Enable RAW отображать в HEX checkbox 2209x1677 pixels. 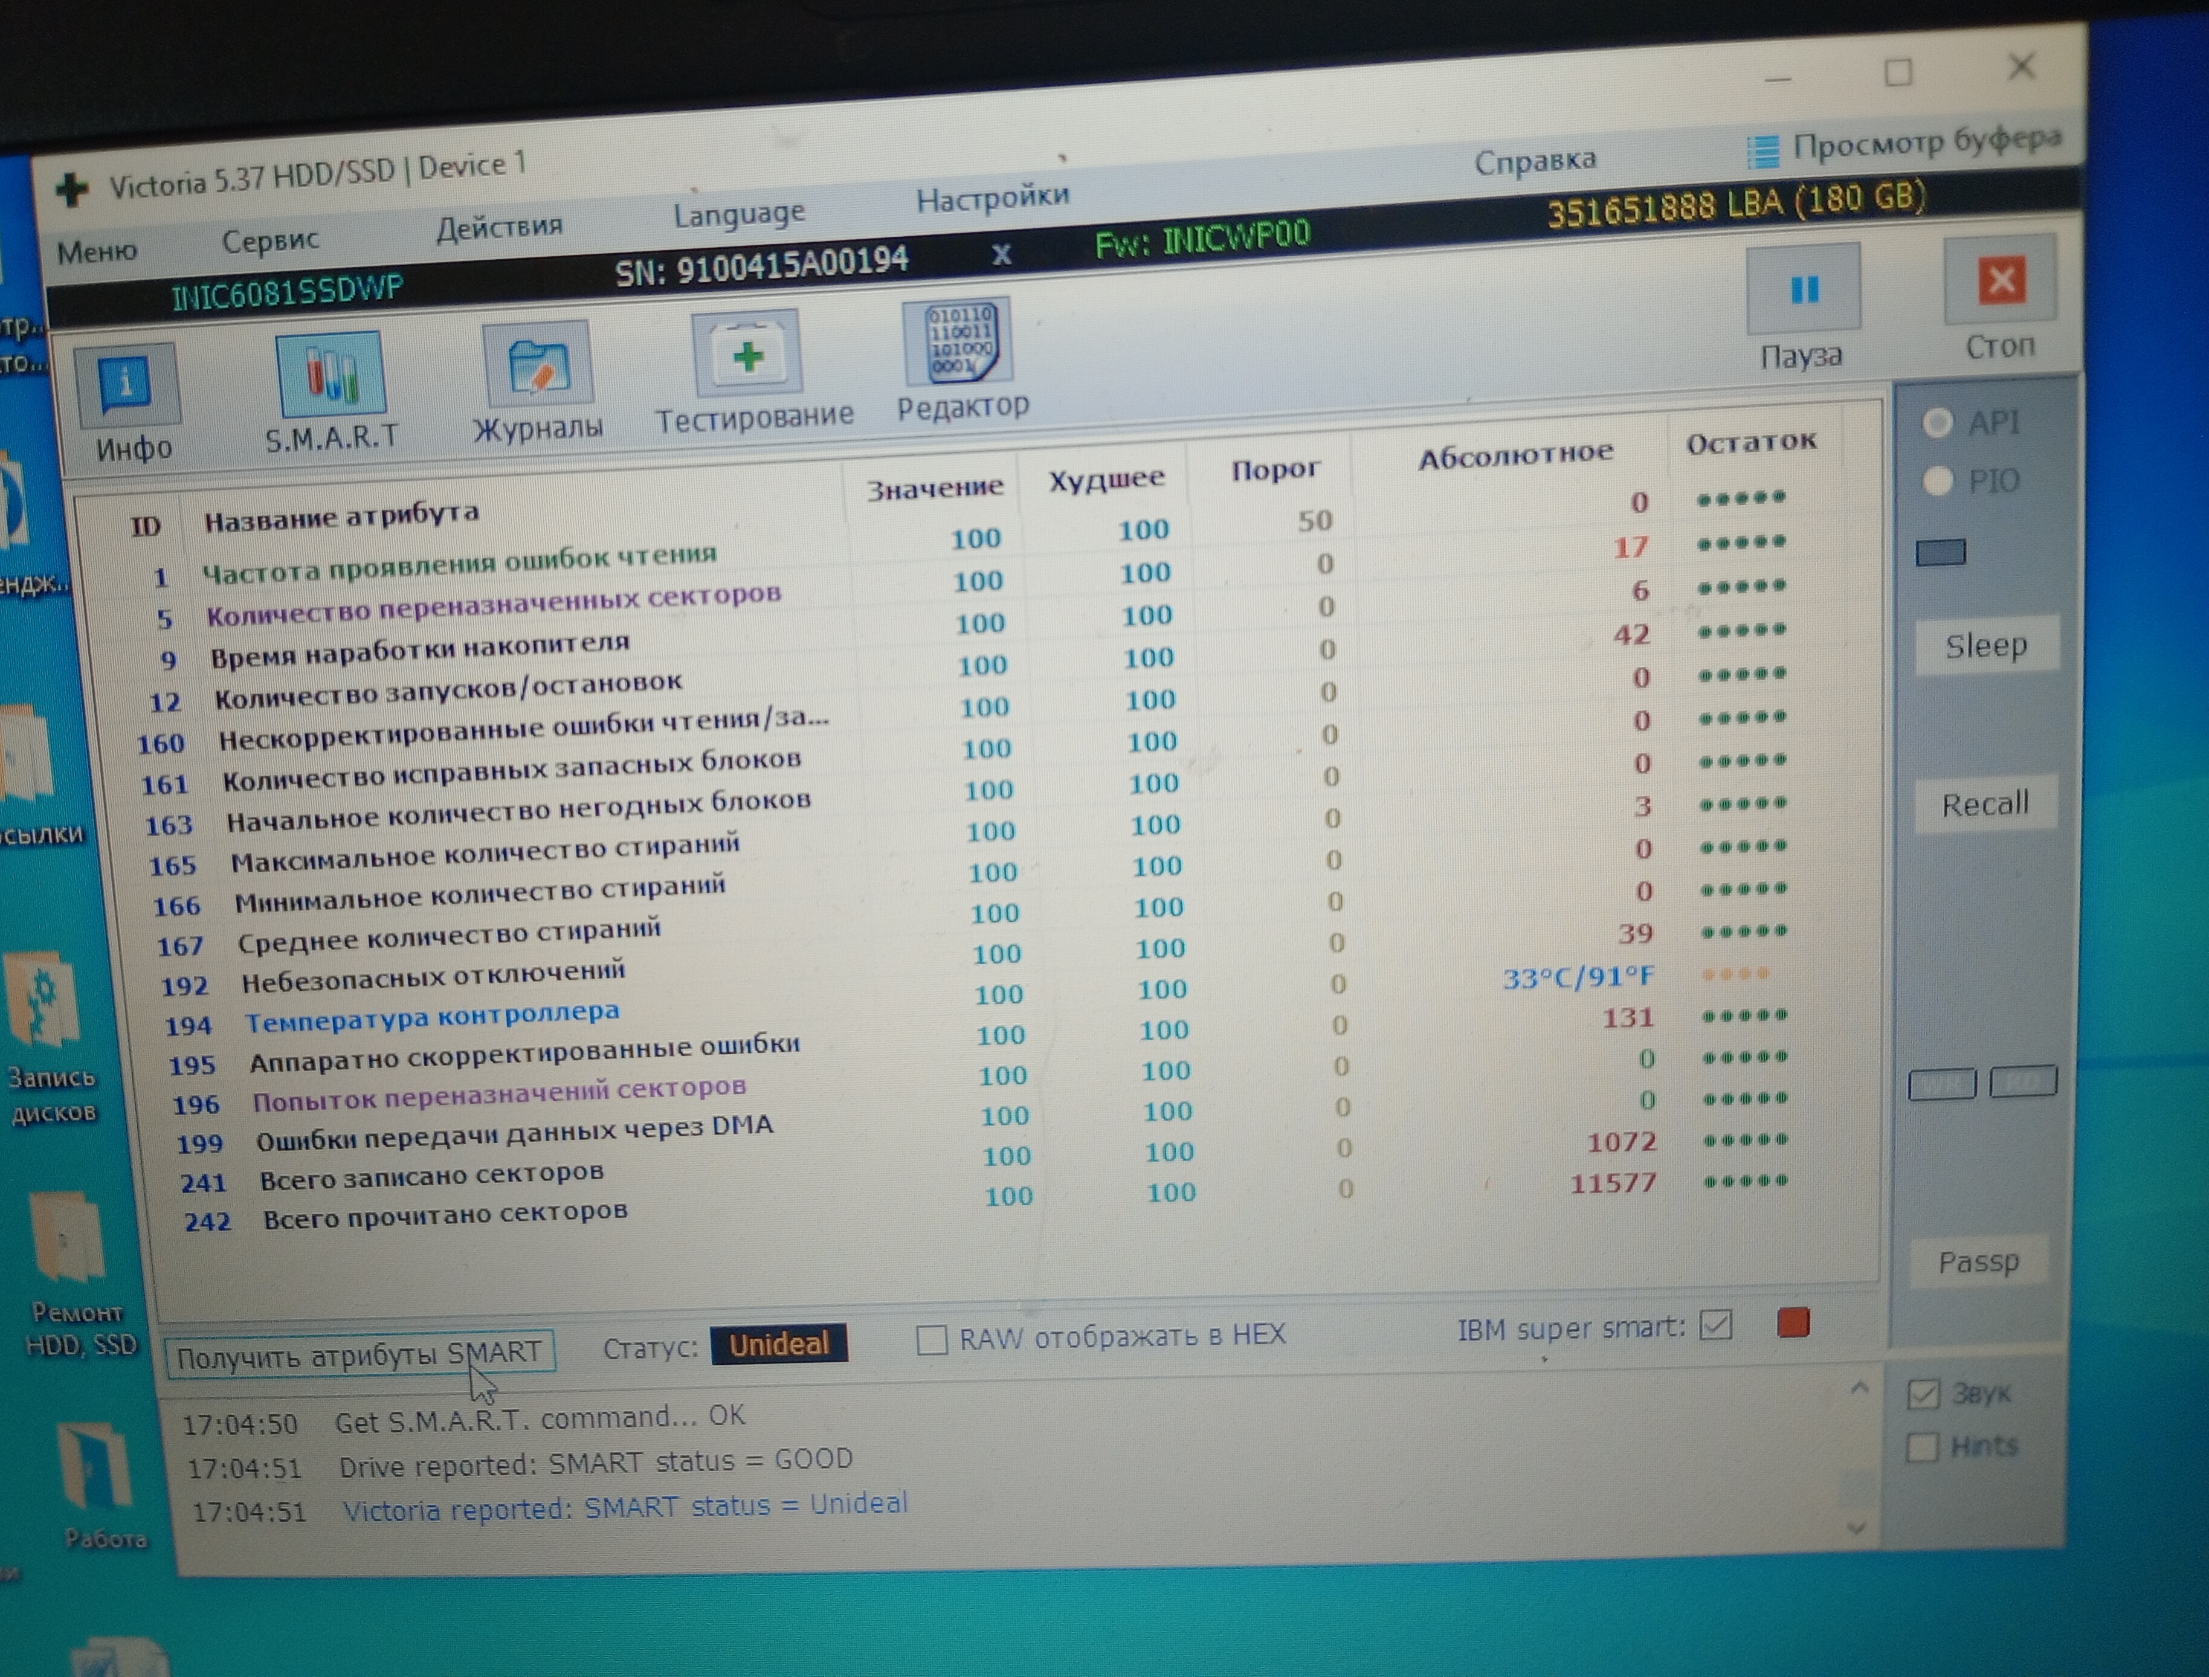pos(932,1339)
